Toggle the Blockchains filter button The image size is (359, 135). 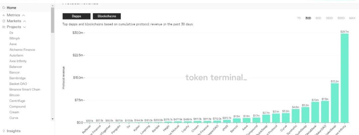(106, 16)
